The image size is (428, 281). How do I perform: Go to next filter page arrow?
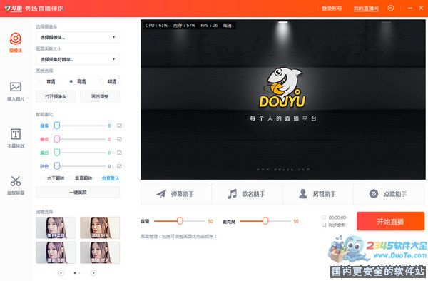(93, 273)
